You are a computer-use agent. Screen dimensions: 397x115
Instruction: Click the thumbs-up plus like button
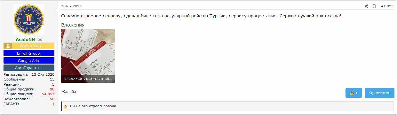click(354, 93)
